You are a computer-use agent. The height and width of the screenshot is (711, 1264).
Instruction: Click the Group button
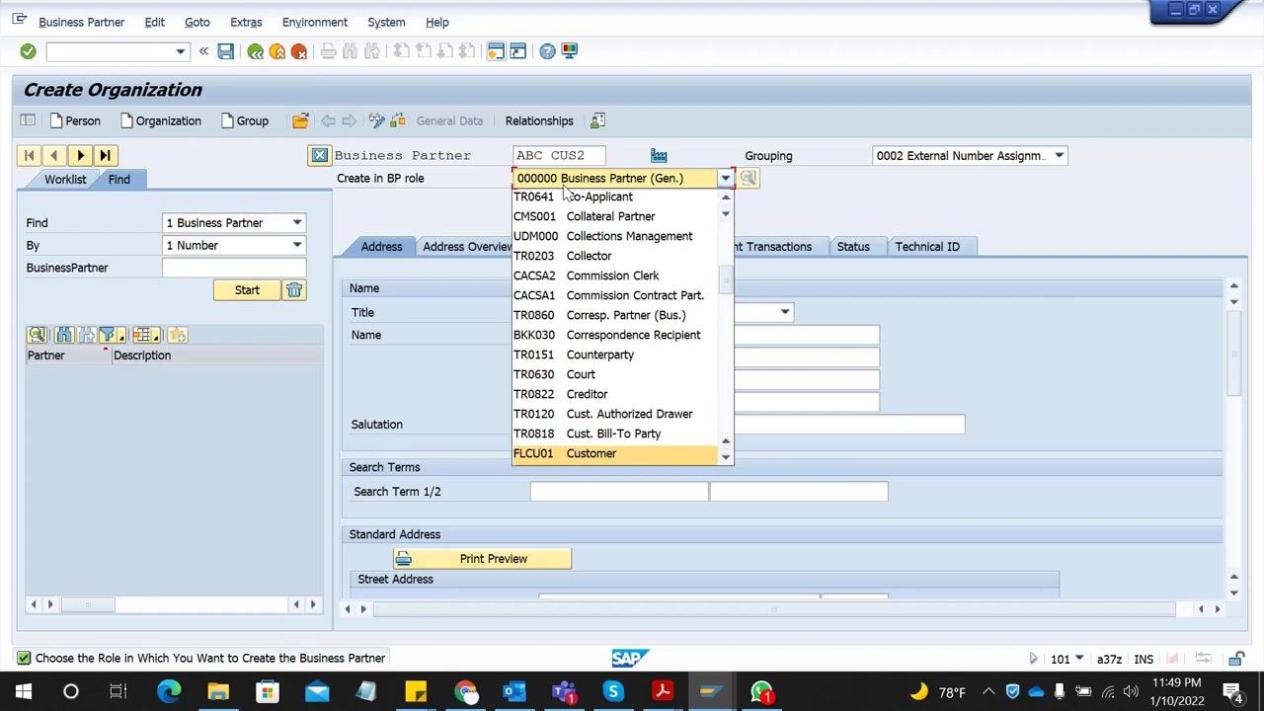(245, 120)
